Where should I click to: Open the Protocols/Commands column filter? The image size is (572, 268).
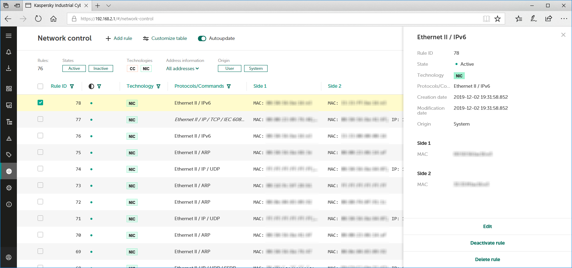coord(229,86)
